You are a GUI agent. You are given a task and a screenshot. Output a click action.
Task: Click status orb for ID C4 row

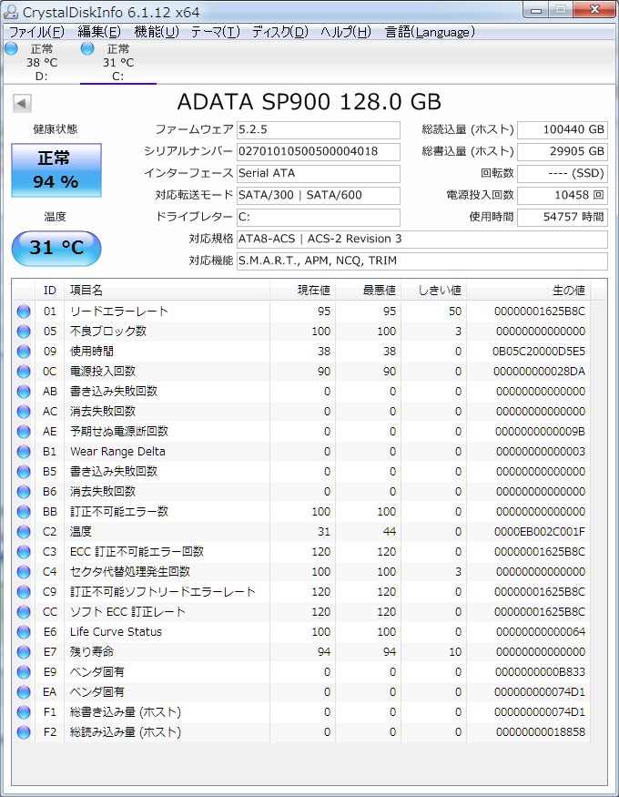(x=24, y=572)
